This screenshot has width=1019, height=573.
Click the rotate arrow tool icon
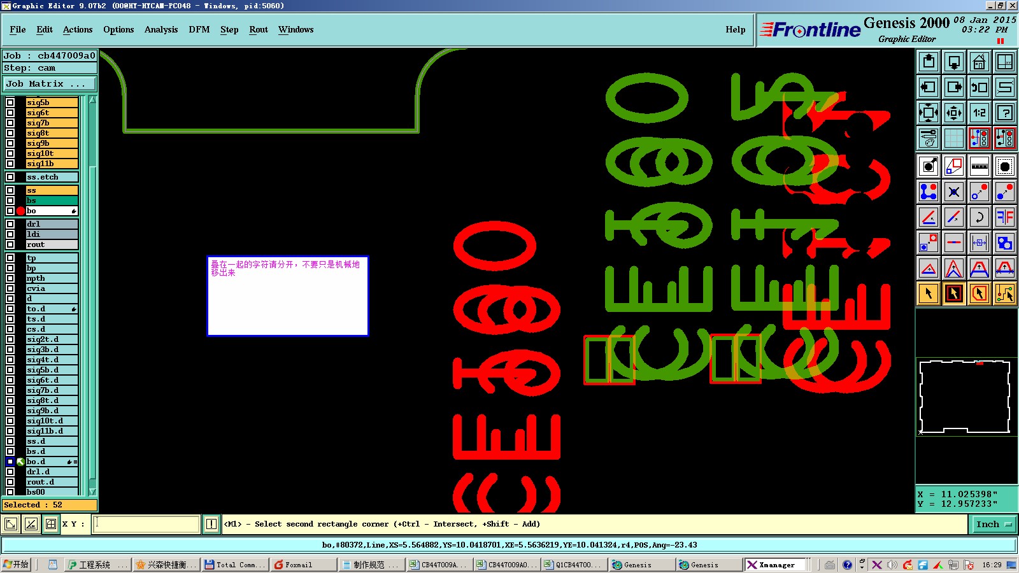click(x=980, y=217)
